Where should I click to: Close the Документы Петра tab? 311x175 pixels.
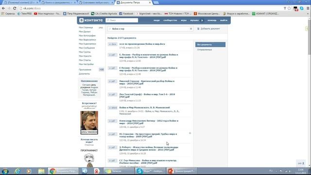[x=150, y=2]
